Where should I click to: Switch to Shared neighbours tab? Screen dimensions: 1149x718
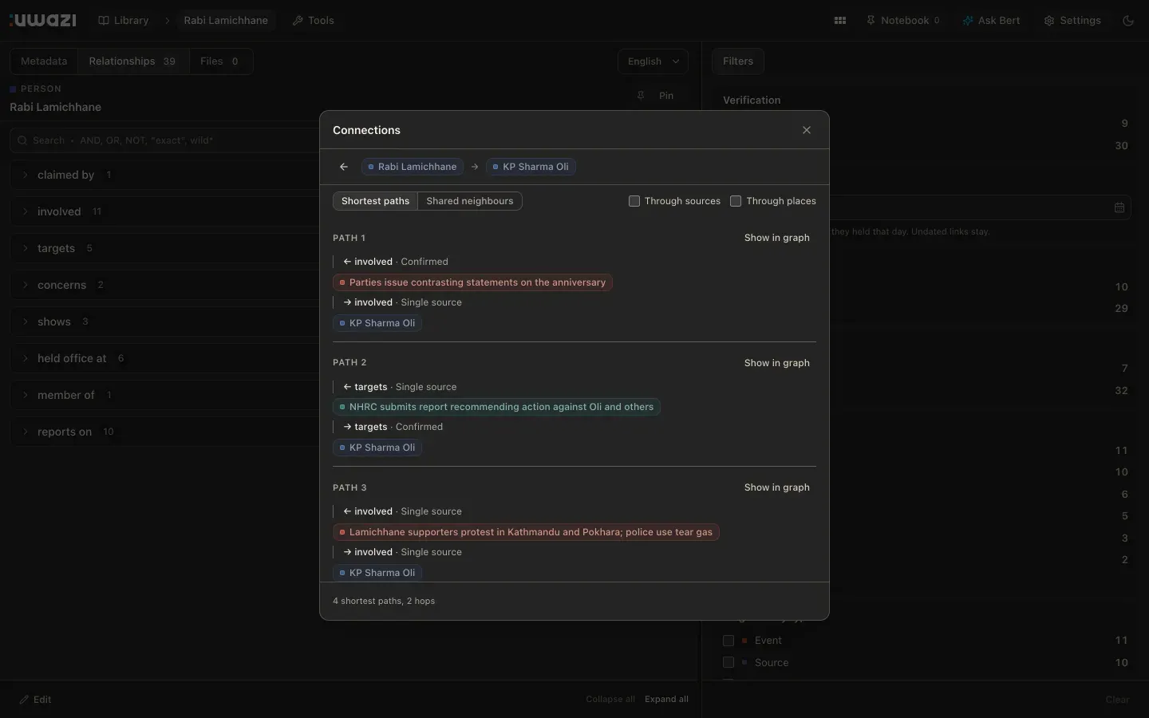470,201
